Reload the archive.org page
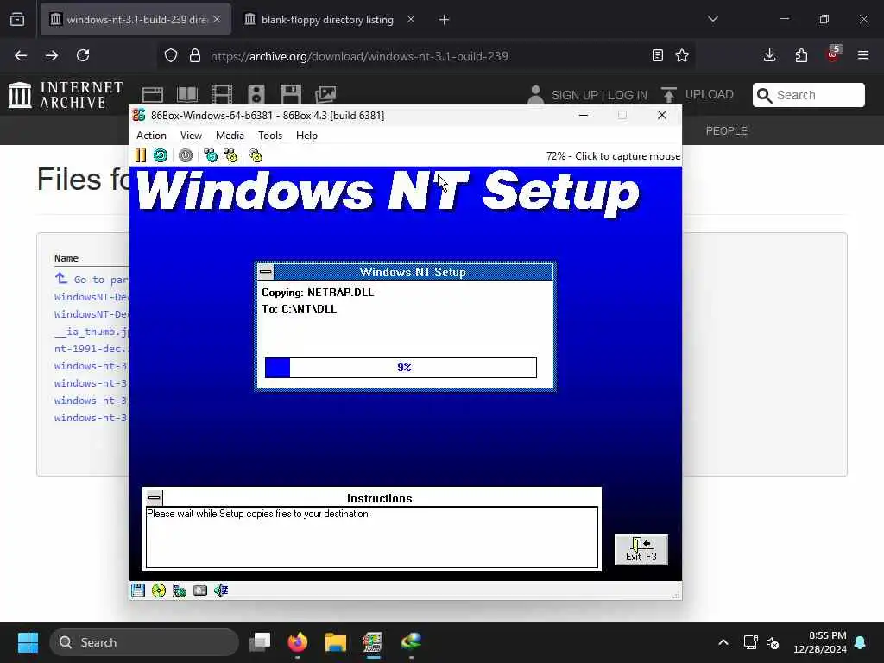 pos(83,55)
